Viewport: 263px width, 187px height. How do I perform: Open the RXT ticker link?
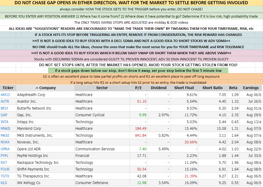click(x=4, y=163)
